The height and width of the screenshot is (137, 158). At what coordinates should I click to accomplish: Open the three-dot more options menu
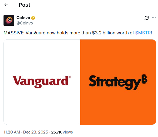(154, 18)
